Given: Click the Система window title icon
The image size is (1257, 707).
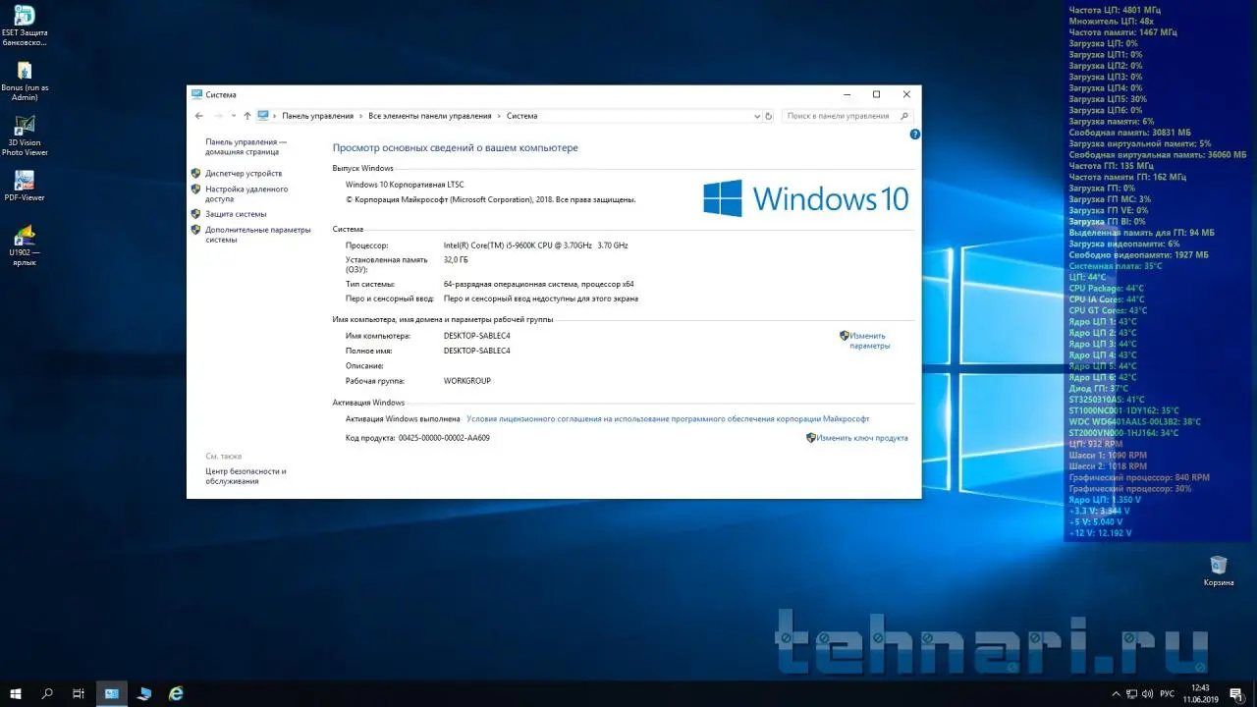Looking at the screenshot, I should (196, 94).
